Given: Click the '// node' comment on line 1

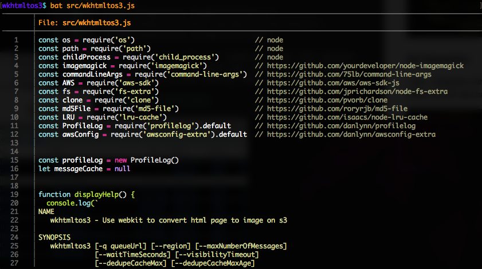Looking at the screenshot, I should (x=269, y=40).
